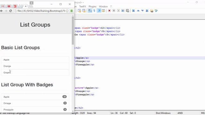Click Col : 60 in status bar
Image resolution: width=205 pixels, height=115 pixels.
124,113
